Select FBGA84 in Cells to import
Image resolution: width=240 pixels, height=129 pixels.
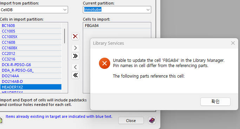pyautogui.click(x=117, y=26)
